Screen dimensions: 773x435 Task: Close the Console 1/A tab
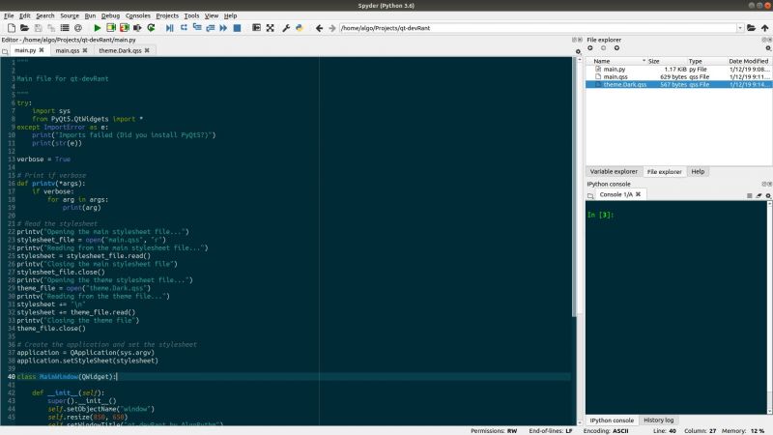(638, 194)
